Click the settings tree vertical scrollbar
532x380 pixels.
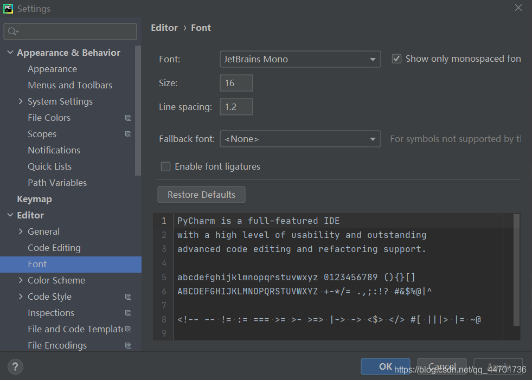click(138, 111)
